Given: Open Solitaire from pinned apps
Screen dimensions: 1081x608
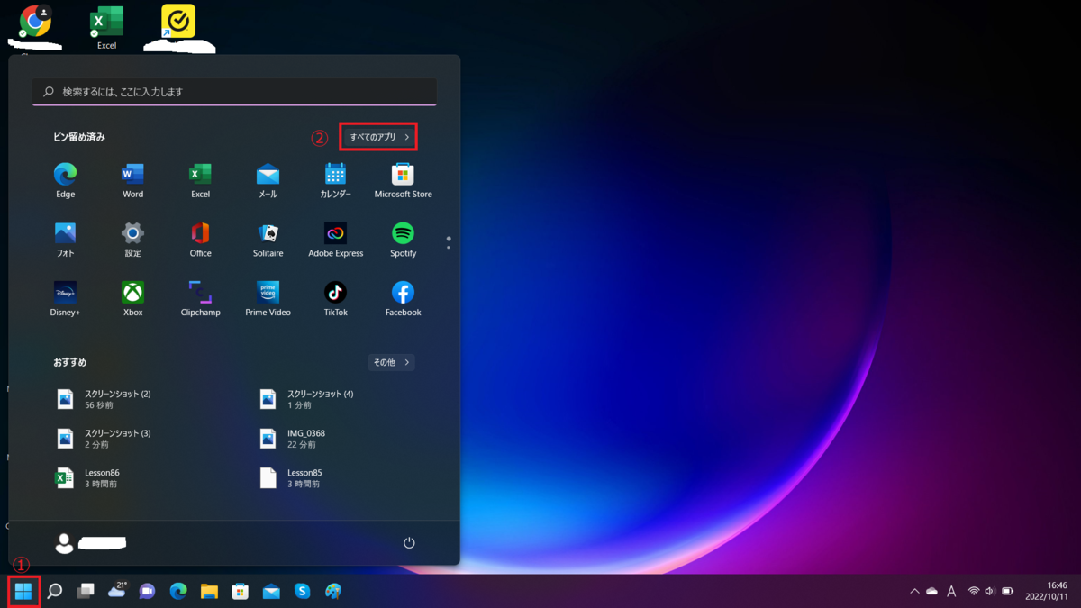Looking at the screenshot, I should [x=268, y=240].
